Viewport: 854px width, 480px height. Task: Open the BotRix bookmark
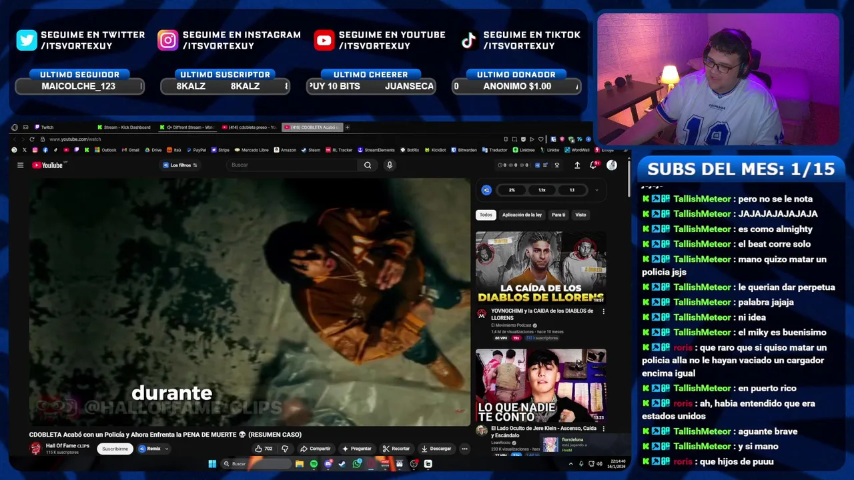coord(410,150)
